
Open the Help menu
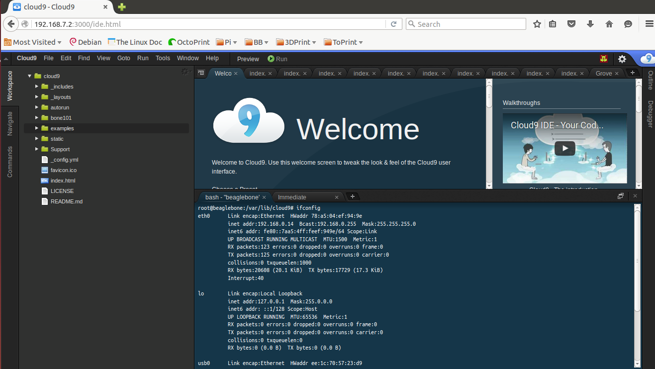click(212, 58)
